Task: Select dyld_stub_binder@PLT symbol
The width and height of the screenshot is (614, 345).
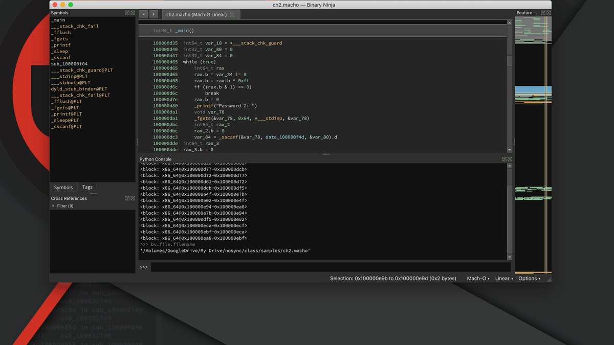Action: pos(79,89)
